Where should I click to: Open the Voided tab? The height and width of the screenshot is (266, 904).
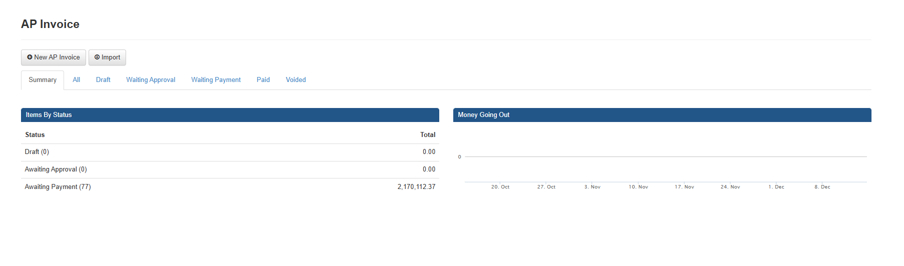pos(296,80)
